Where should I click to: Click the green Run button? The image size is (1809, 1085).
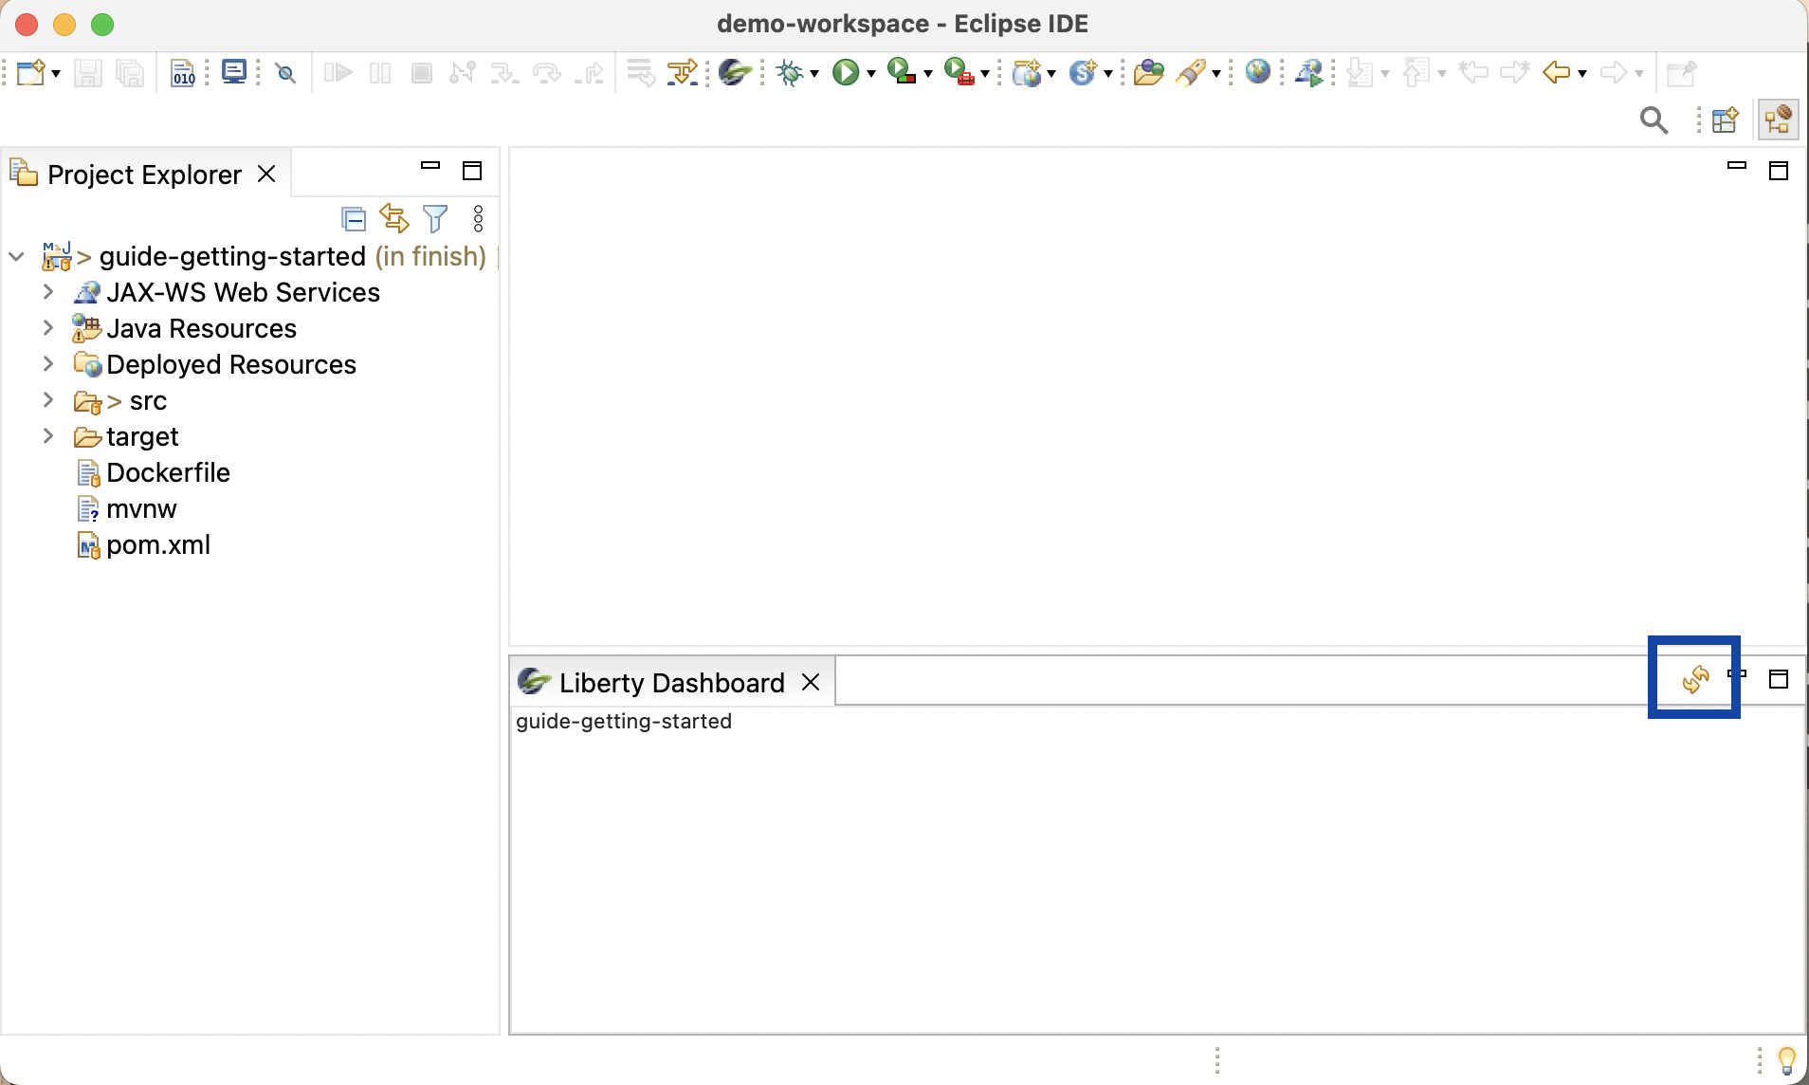(845, 73)
